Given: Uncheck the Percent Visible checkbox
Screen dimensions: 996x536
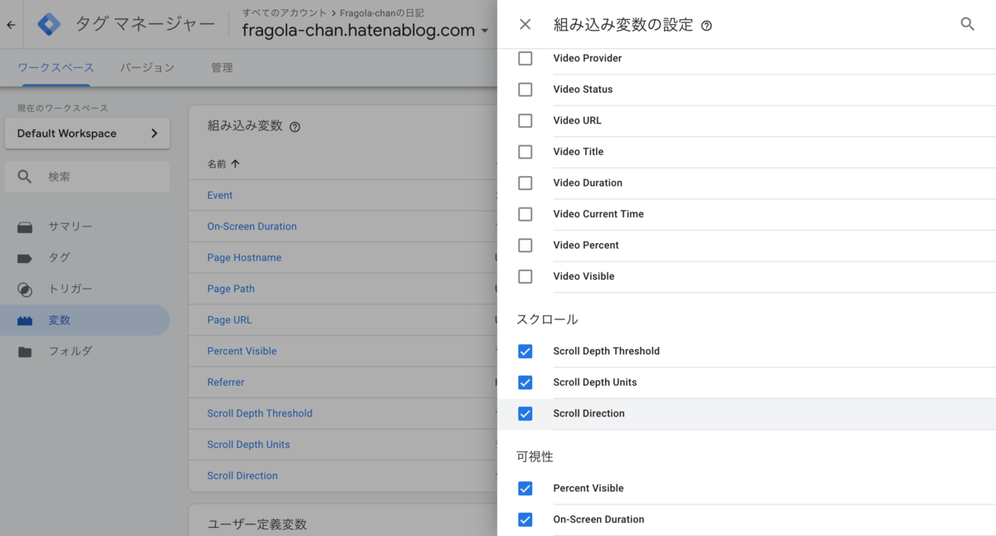Looking at the screenshot, I should (525, 488).
